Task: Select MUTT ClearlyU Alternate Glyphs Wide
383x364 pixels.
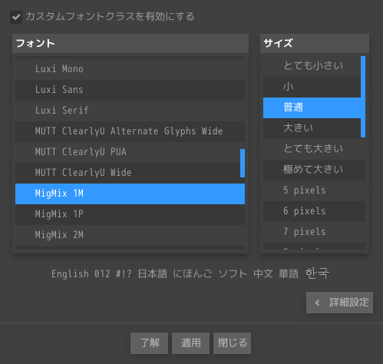Action: click(130, 131)
